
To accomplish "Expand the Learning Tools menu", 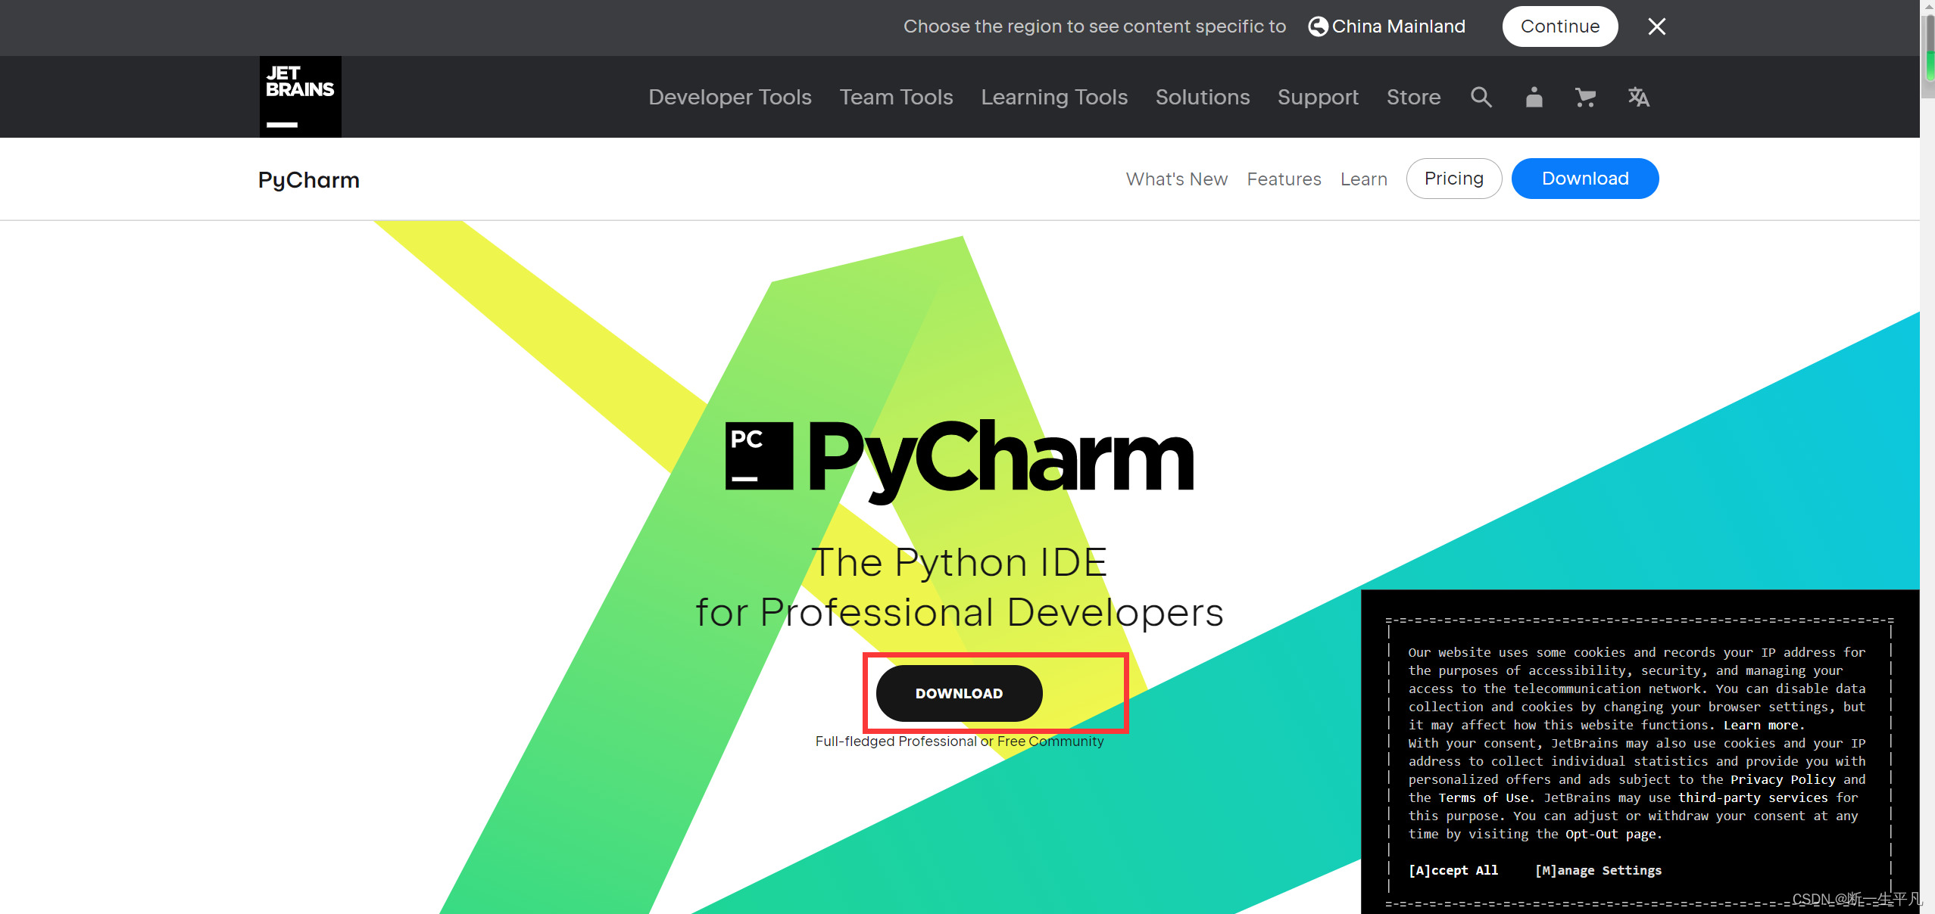I will tap(1053, 97).
